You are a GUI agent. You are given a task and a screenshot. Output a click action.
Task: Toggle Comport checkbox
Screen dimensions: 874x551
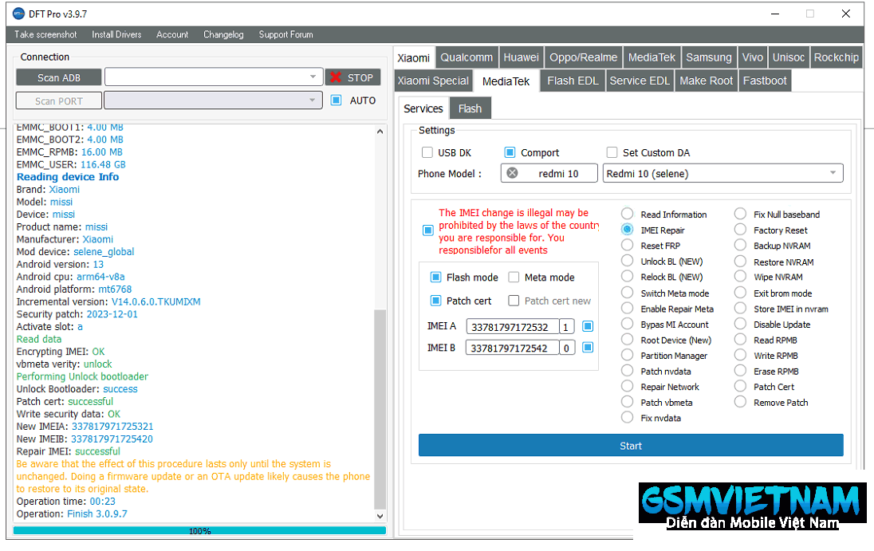pos(510,152)
